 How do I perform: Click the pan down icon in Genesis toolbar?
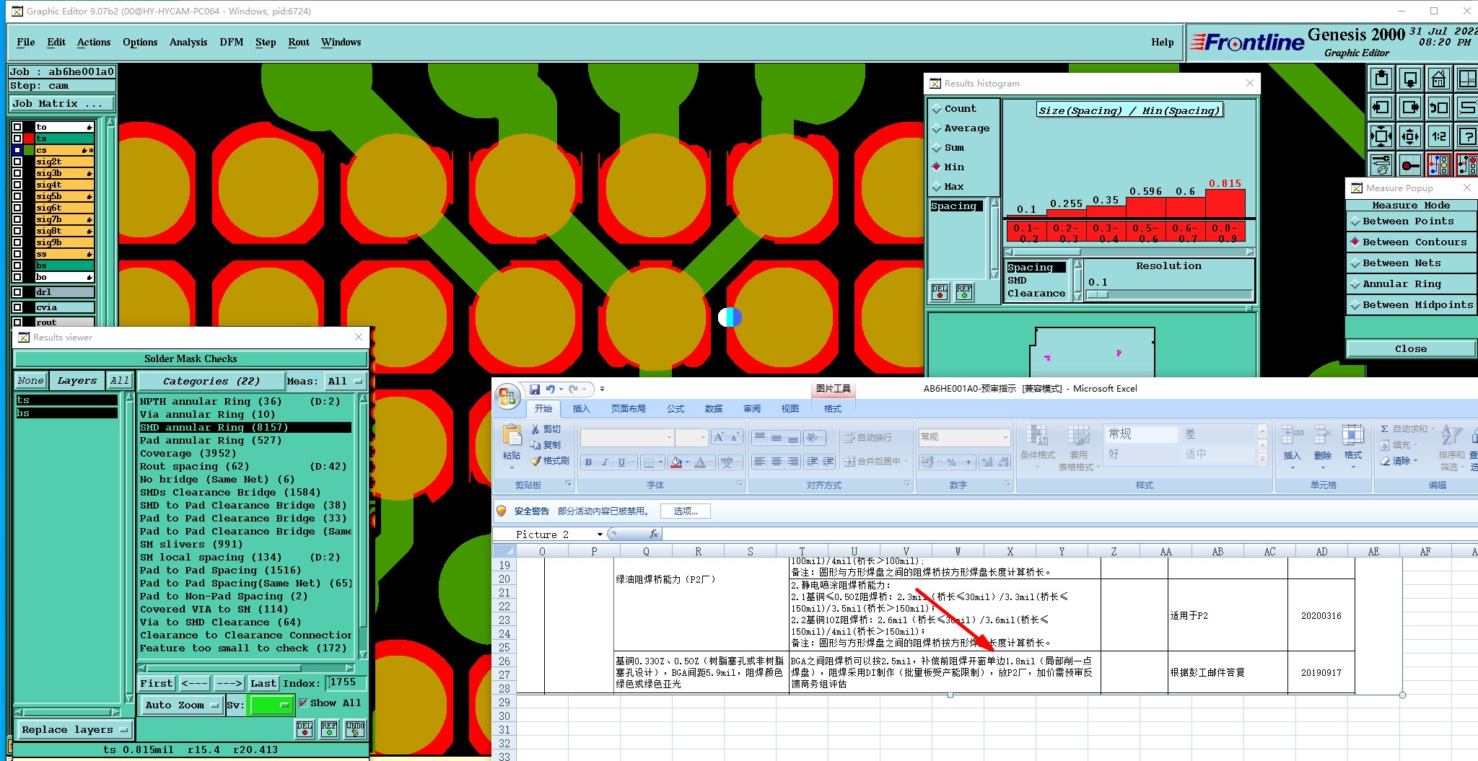pos(1410,78)
